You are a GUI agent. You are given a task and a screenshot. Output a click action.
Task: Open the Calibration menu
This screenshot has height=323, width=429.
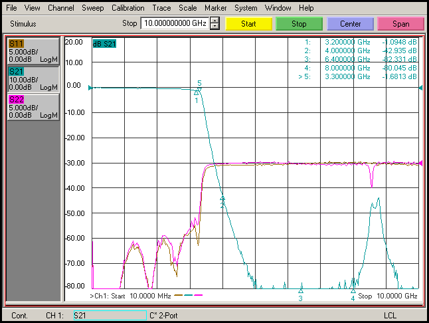(x=128, y=8)
